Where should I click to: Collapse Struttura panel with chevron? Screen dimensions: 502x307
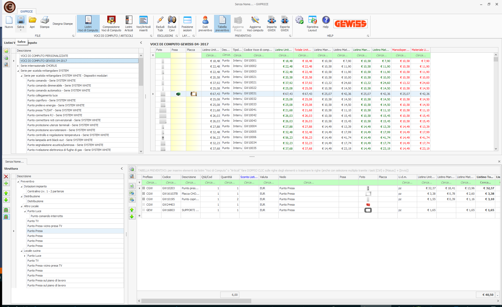pos(122,169)
